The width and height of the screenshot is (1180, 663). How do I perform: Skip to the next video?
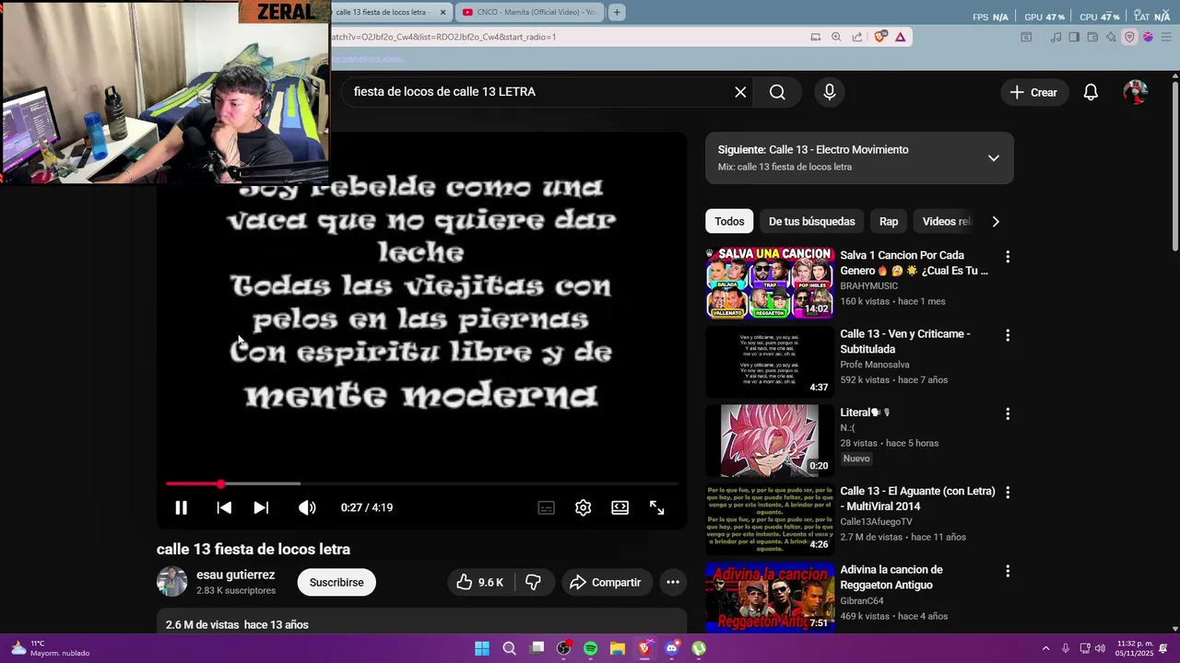(261, 507)
